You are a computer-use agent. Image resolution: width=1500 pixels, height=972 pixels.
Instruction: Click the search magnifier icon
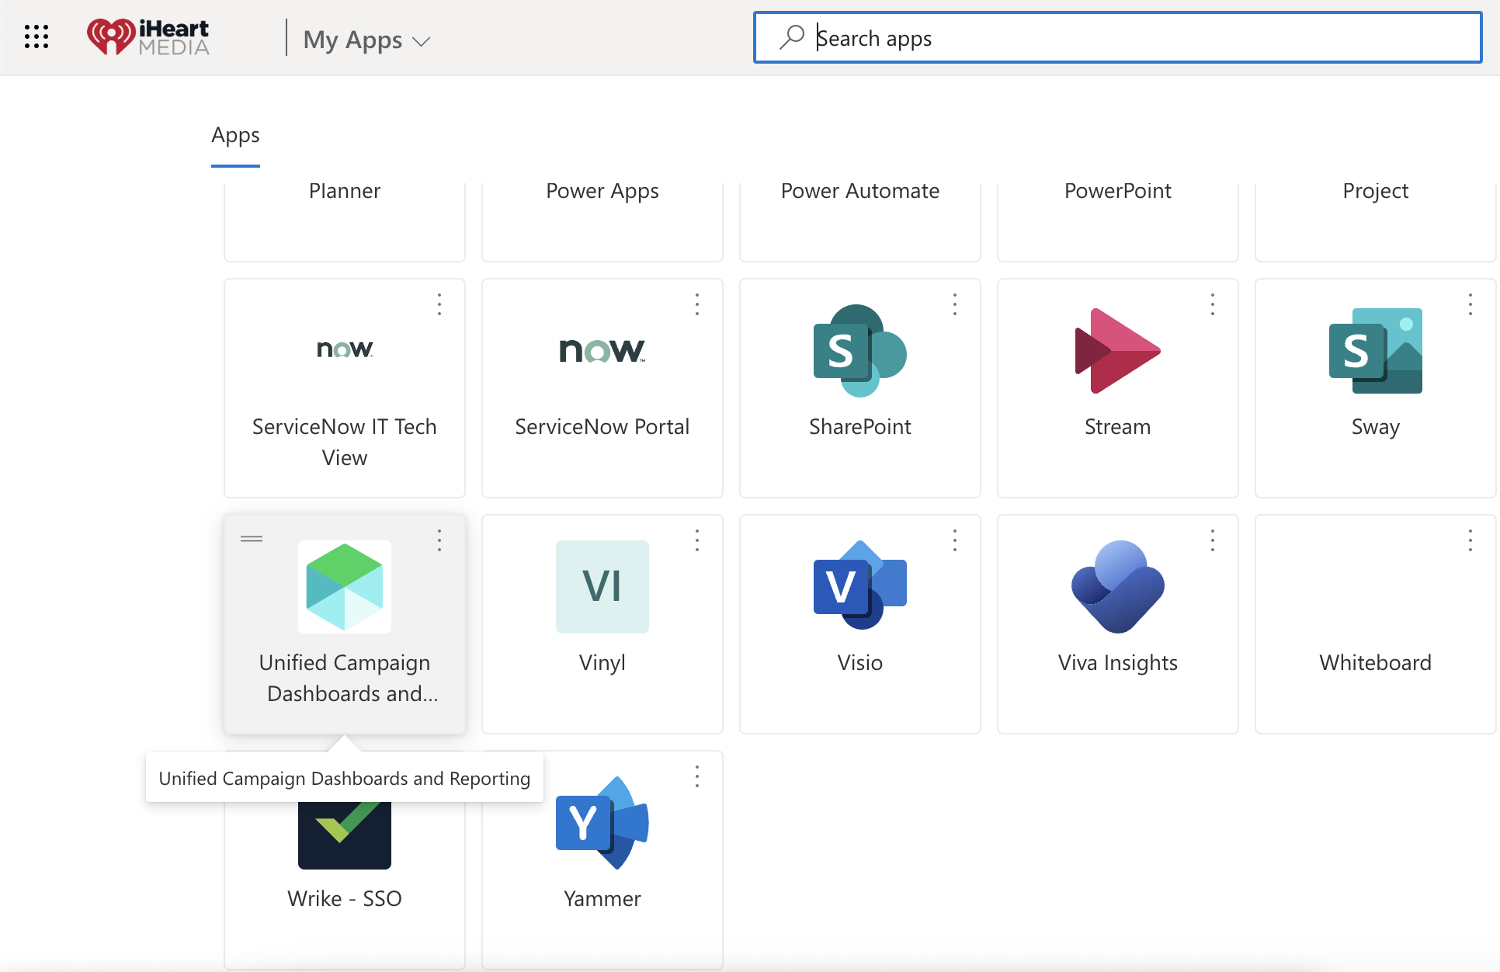pos(791,37)
